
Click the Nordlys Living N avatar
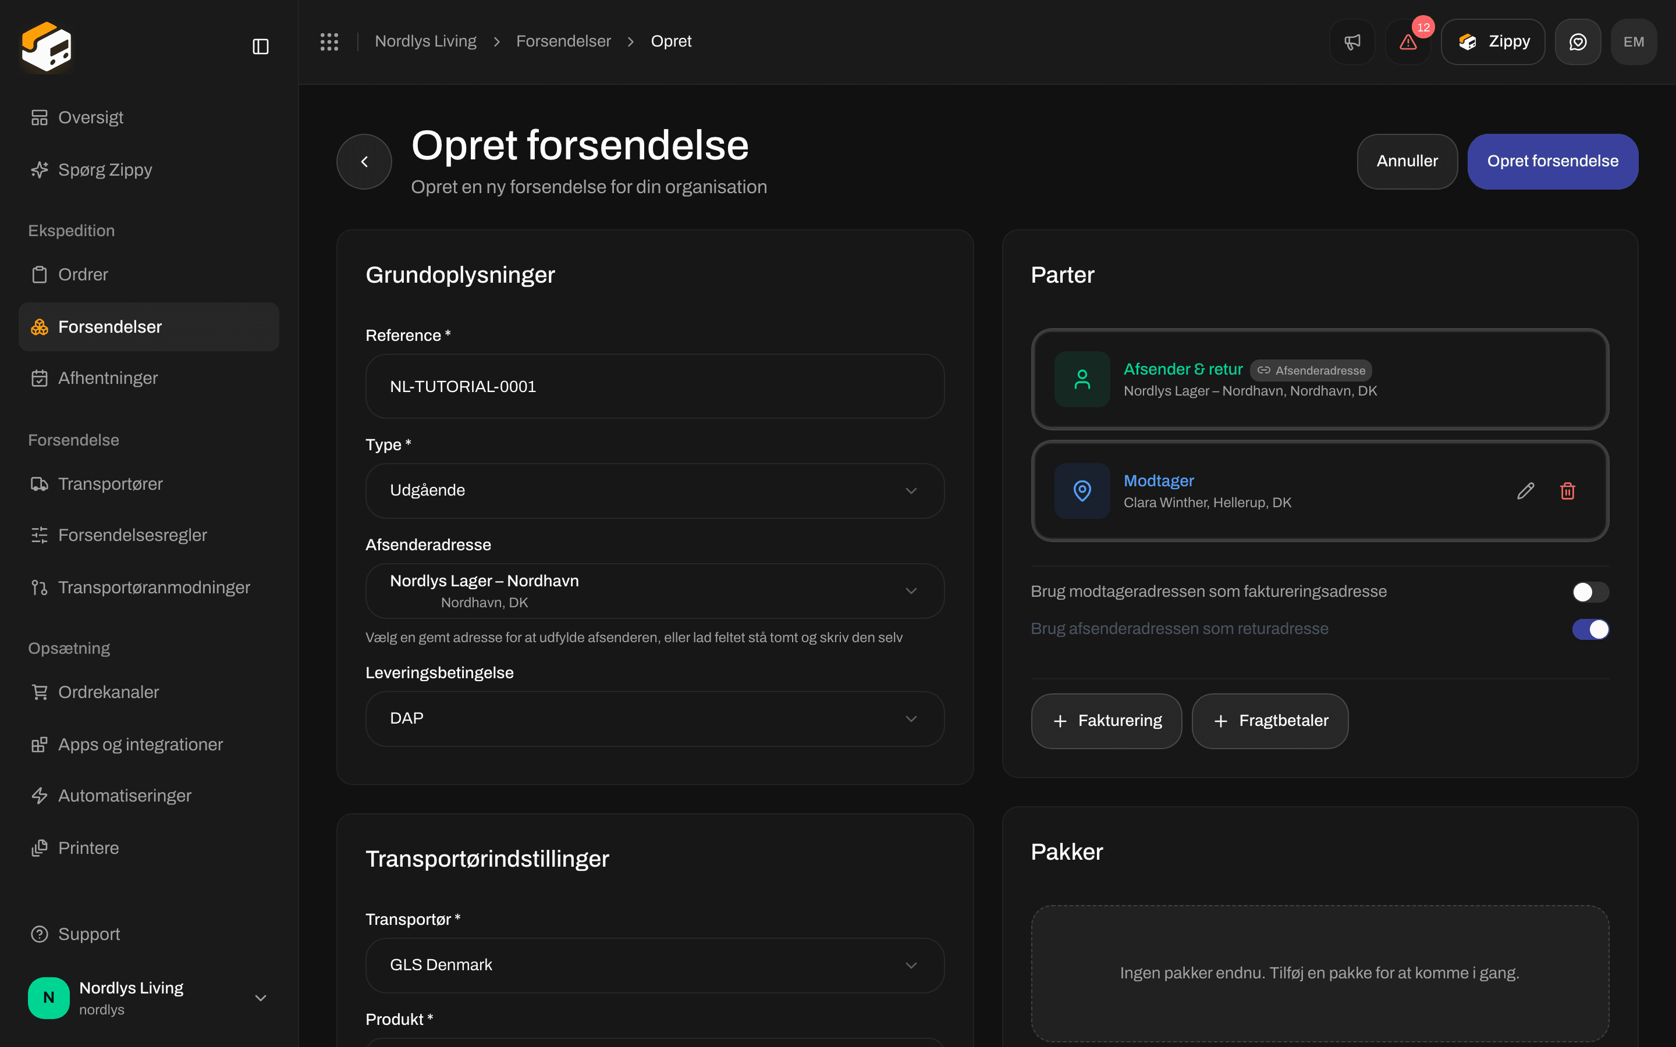(48, 997)
